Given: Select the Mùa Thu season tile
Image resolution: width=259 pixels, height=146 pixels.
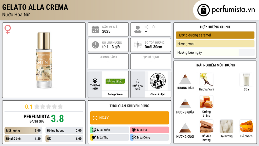Looking at the screenshot, I should pos(110,138).
